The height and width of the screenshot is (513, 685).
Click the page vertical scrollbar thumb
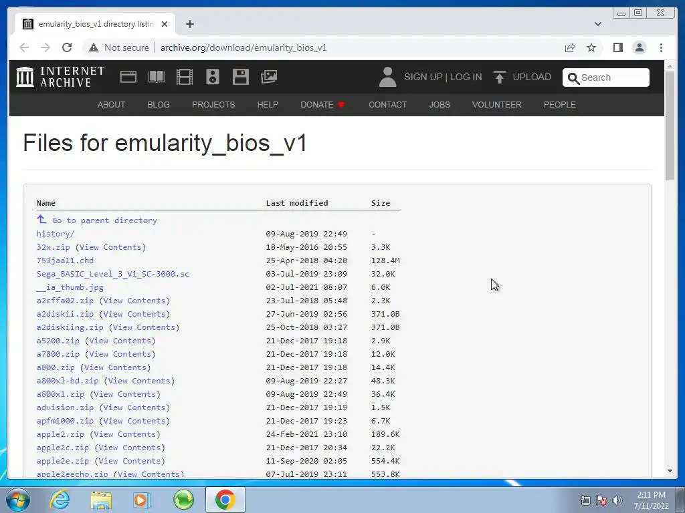(x=670, y=126)
